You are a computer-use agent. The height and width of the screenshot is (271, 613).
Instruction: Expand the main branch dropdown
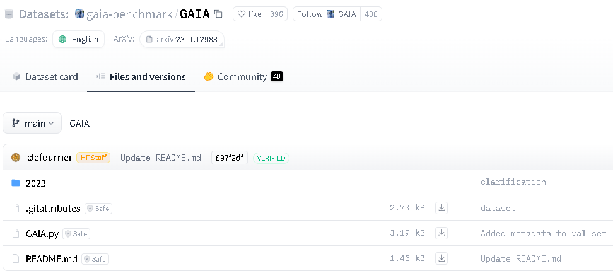click(32, 123)
